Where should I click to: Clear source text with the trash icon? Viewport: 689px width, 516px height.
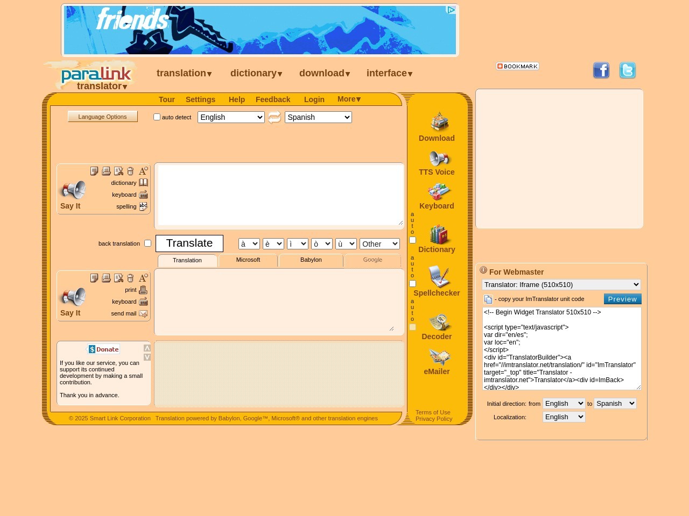click(130, 171)
